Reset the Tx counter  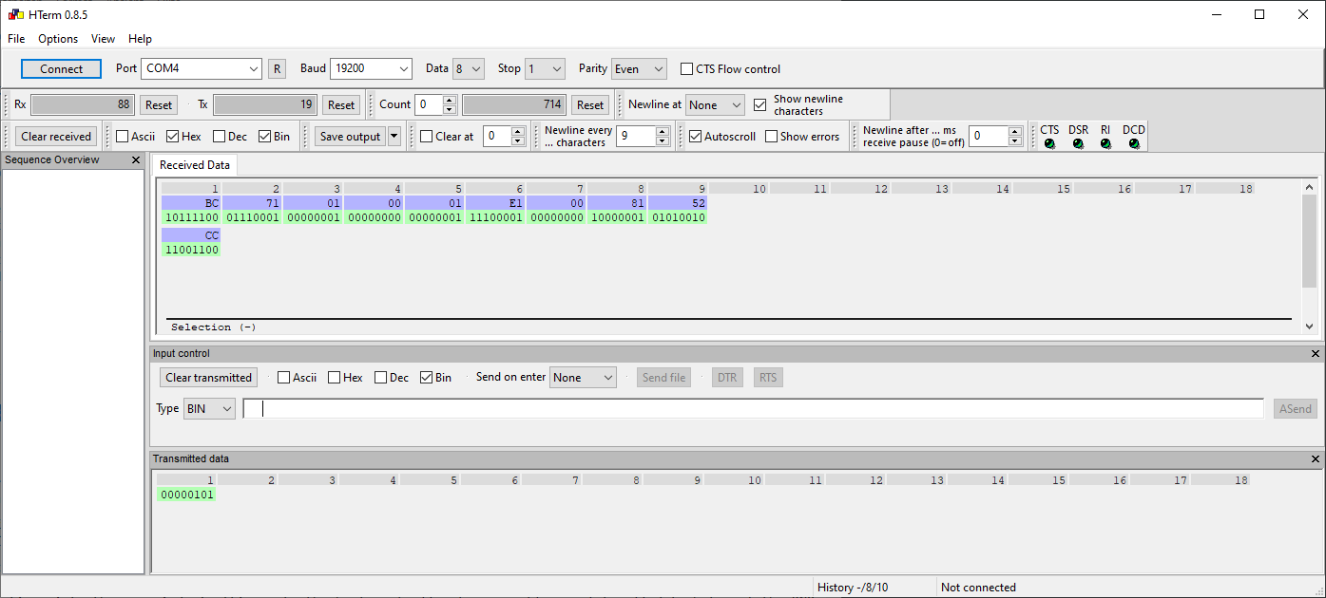[x=341, y=105]
